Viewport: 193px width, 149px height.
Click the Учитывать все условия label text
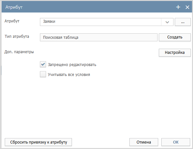69,75
